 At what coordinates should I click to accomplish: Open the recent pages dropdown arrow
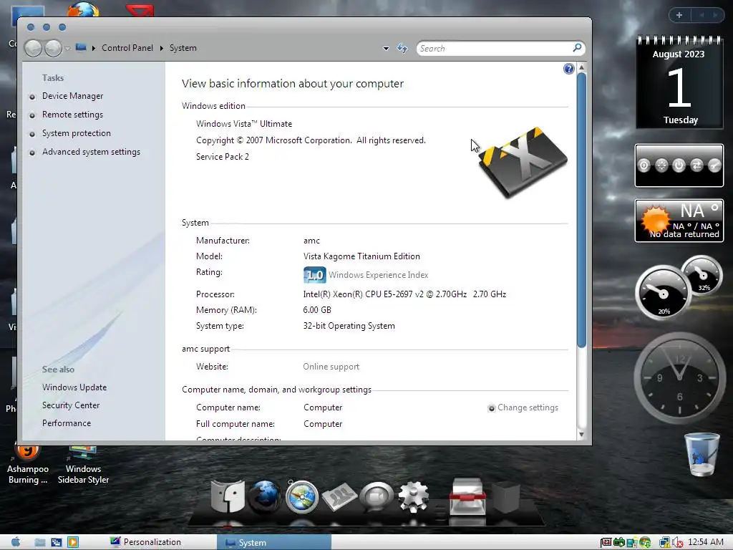(67, 48)
